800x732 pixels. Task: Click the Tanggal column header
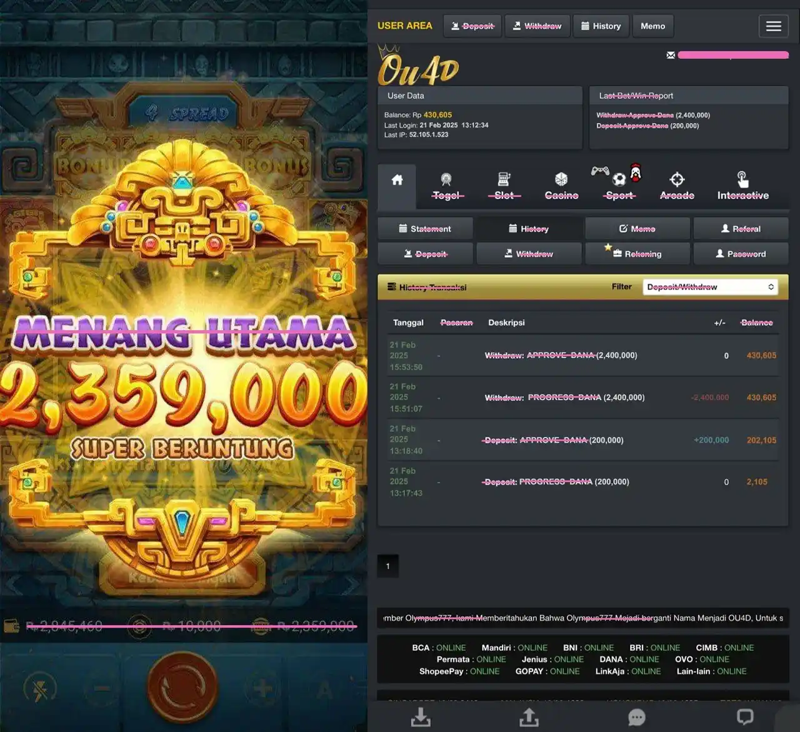(x=408, y=323)
